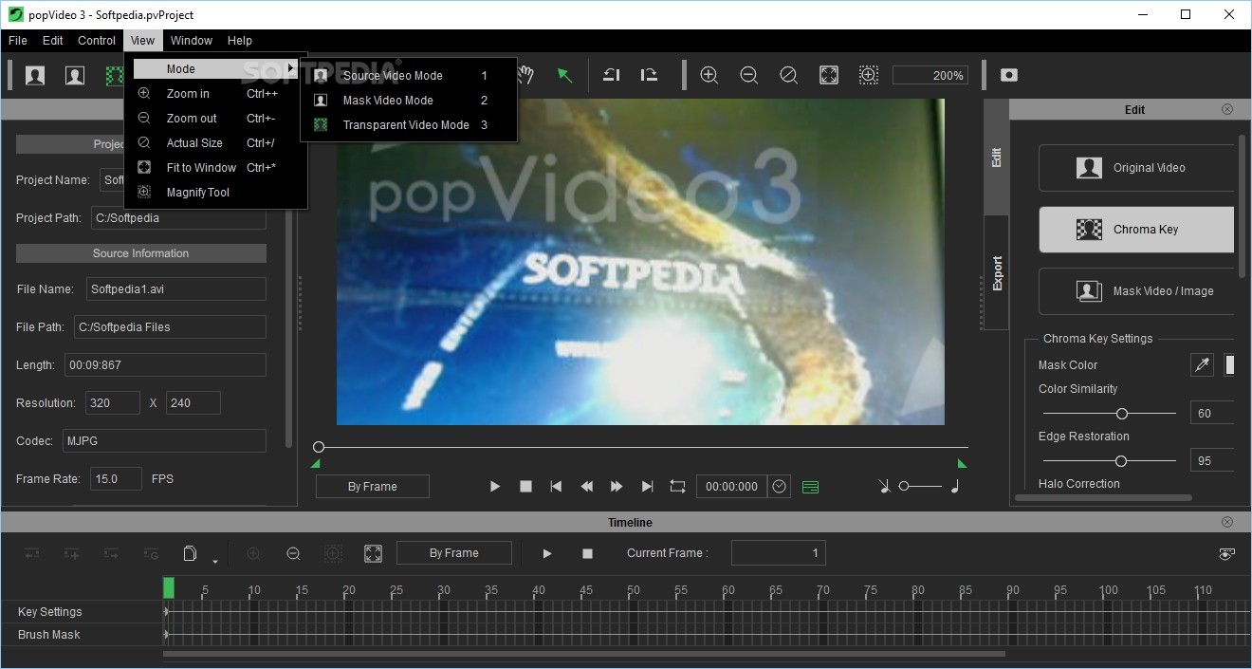Click the Undo toolbar icon
Viewport: 1252px width, 669px height.
coord(612,75)
